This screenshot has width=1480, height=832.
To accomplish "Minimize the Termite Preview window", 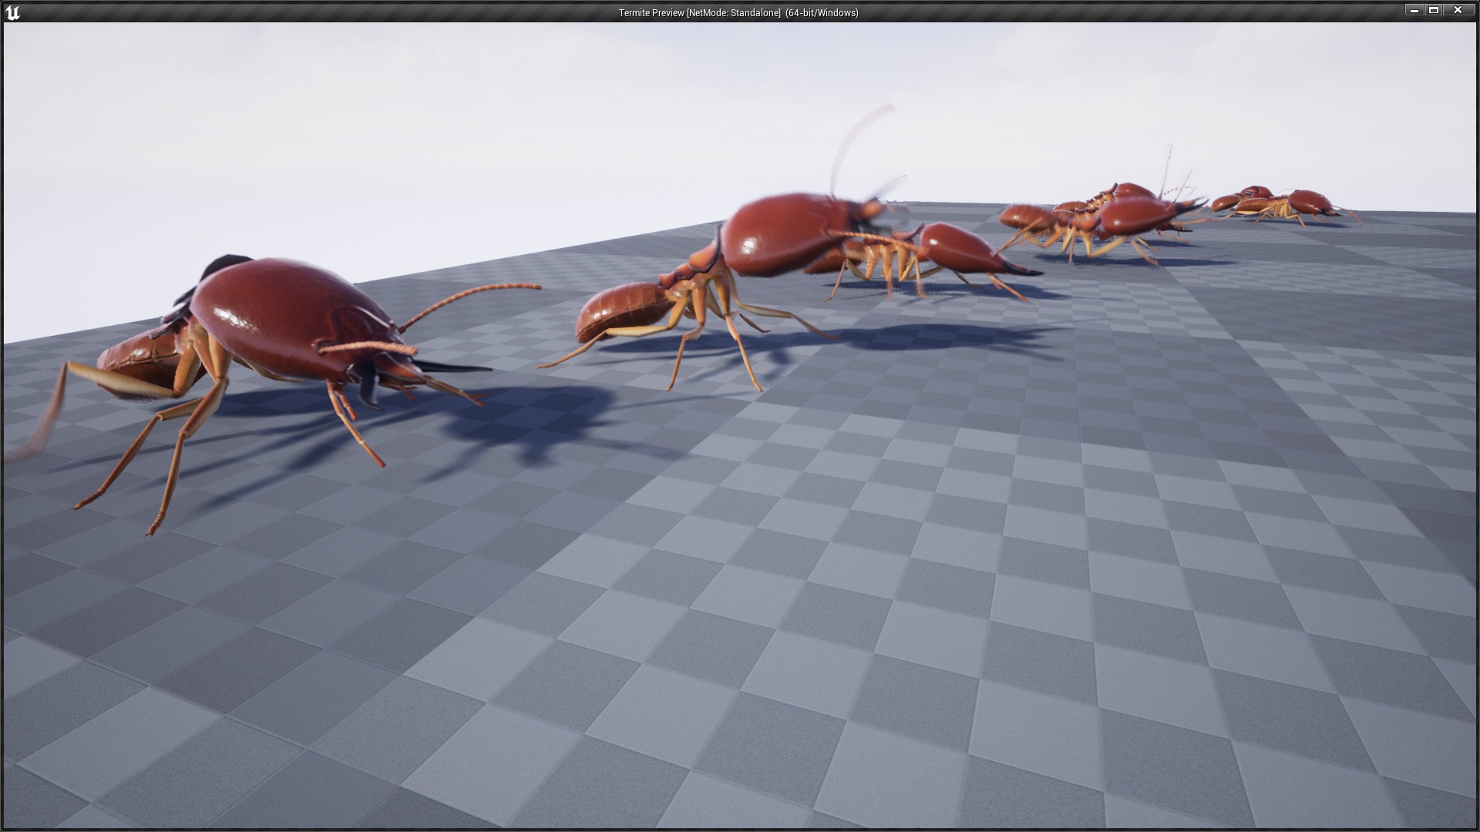I will point(1414,10).
